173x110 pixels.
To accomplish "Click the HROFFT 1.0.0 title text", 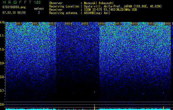I will click(21, 2).
